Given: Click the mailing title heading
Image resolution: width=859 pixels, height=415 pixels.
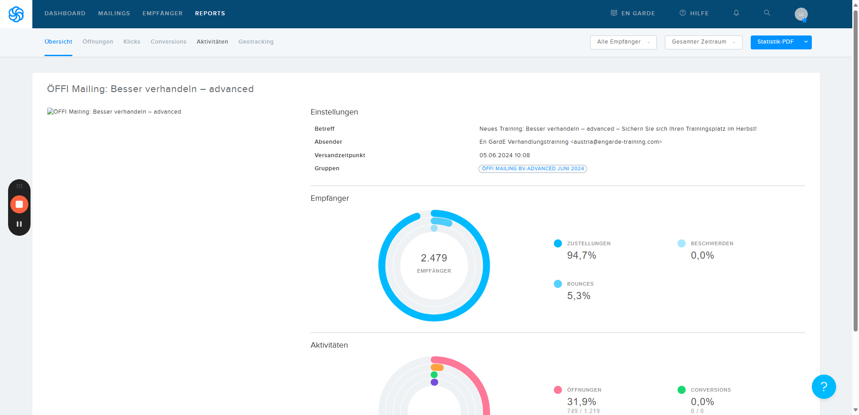Looking at the screenshot, I should pyautogui.click(x=151, y=89).
